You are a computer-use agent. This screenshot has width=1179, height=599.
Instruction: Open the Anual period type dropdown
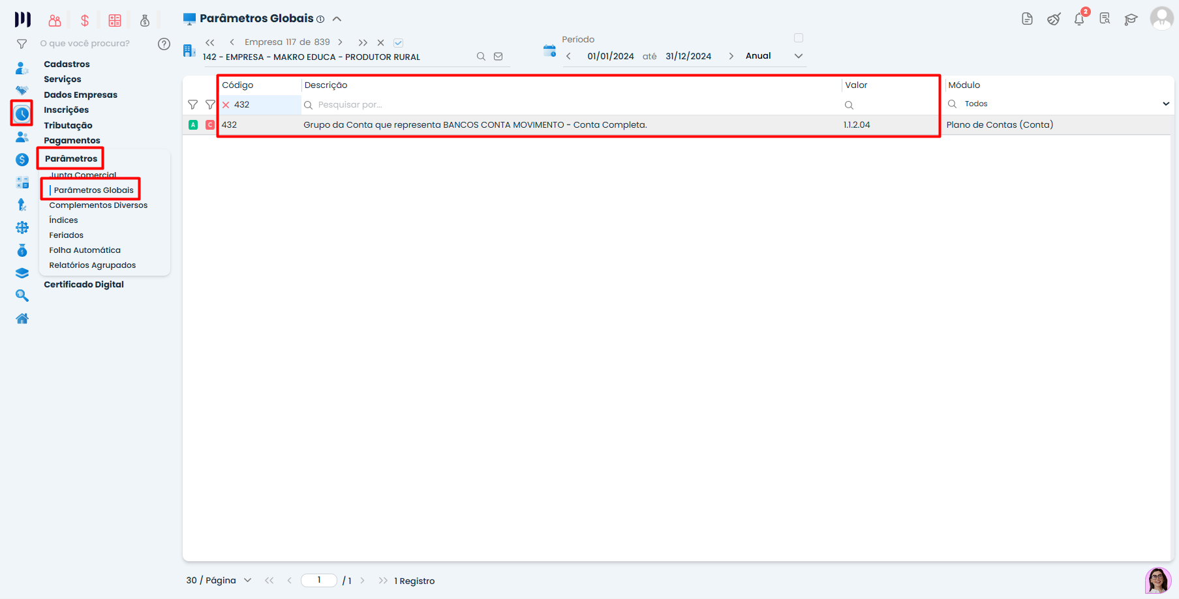[x=774, y=56]
